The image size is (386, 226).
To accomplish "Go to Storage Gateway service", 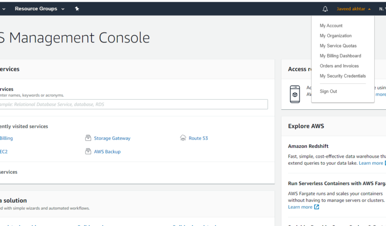I will point(112,138).
